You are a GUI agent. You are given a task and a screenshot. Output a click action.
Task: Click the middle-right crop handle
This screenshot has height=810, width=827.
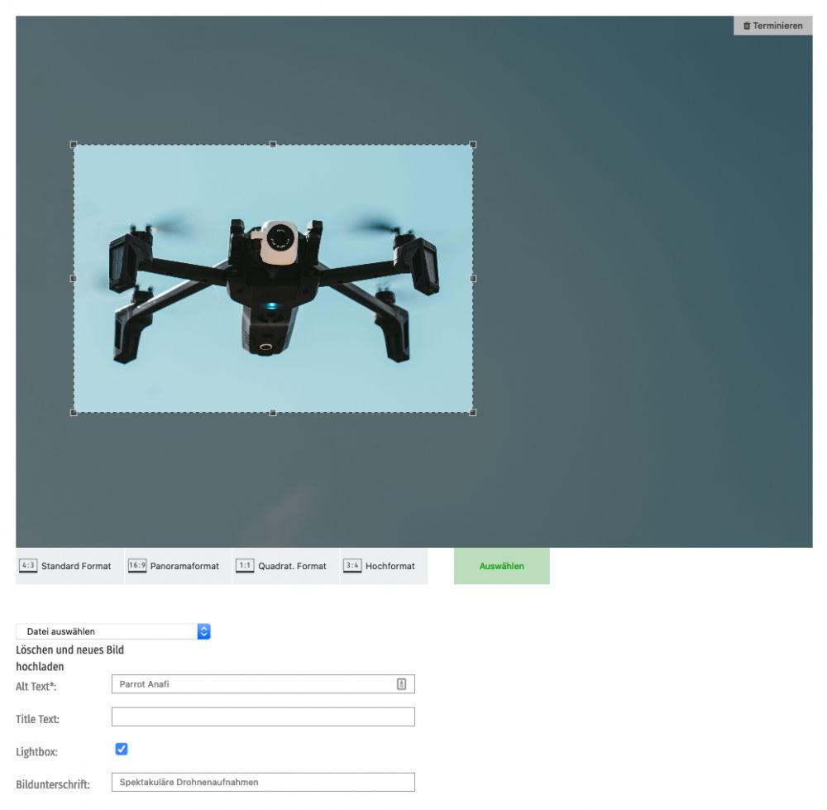[472, 278]
